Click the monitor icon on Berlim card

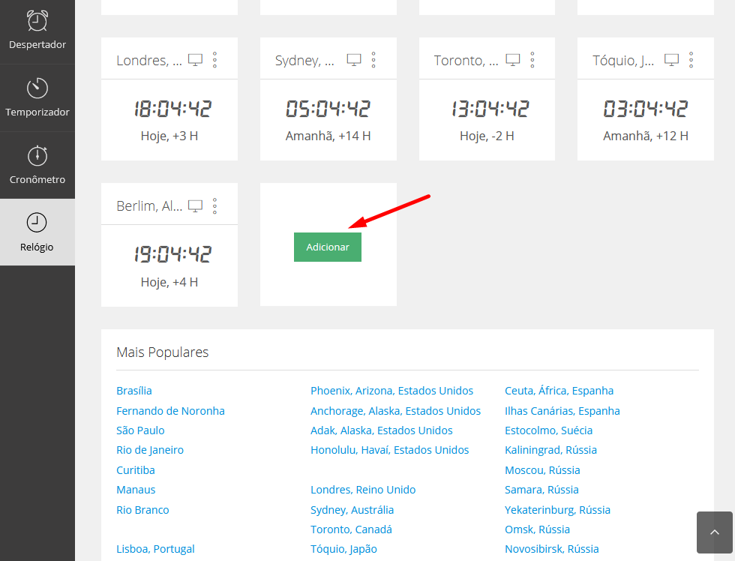(x=195, y=205)
